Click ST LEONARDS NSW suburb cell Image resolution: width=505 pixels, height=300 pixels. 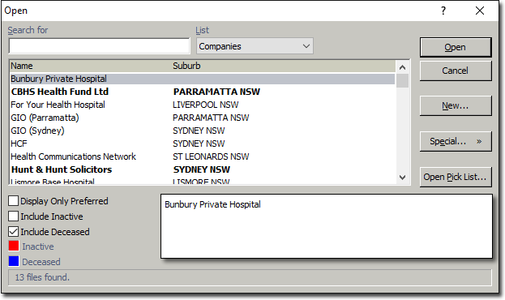pos(211,156)
